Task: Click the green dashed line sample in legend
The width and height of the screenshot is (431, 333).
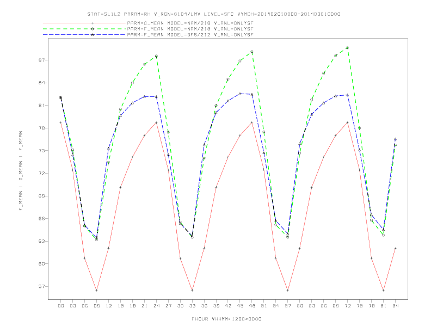Action: [x=84, y=29]
